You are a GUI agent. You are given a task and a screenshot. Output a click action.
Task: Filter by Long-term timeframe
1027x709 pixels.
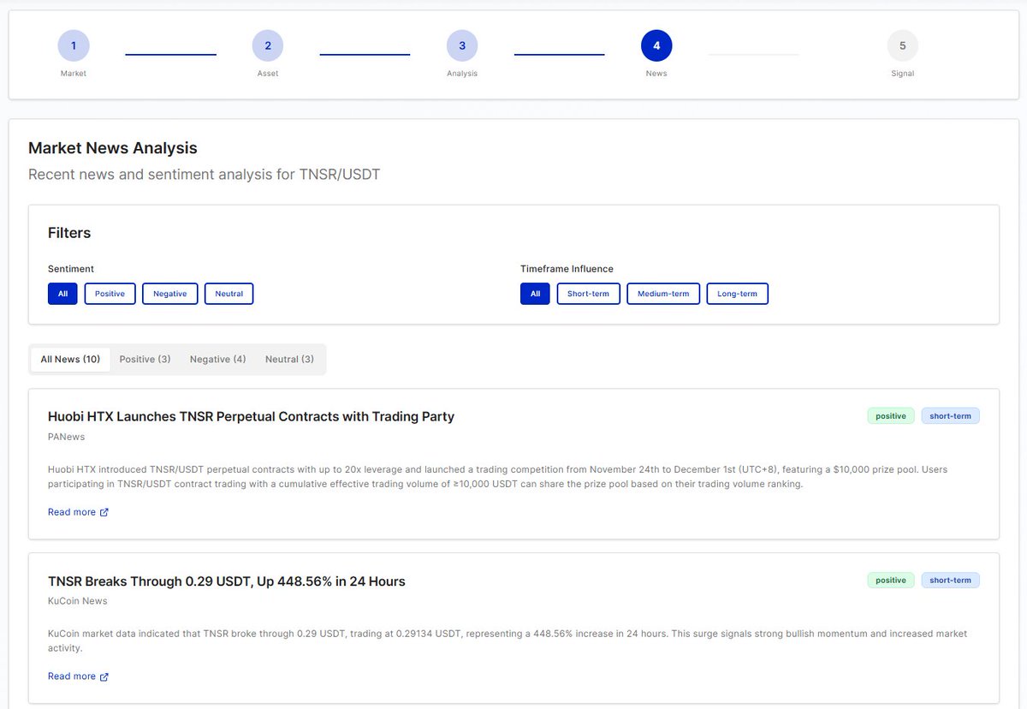click(x=737, y=294)
